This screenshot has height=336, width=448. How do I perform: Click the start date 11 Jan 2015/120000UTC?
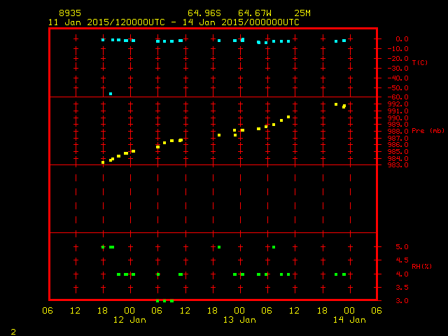[x=106, y=22]
